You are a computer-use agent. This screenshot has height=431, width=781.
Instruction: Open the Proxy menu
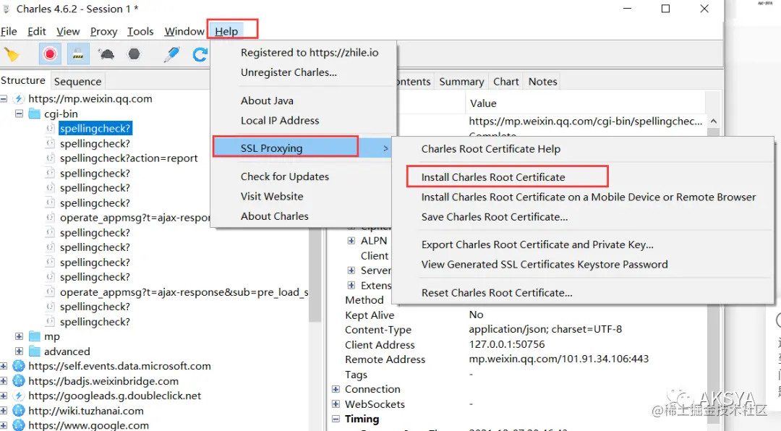[x=103, y=31]
